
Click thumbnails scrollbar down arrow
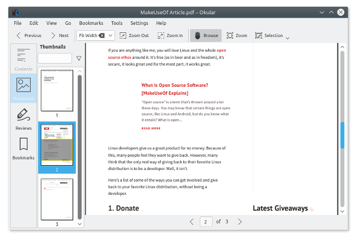point(79,224)
